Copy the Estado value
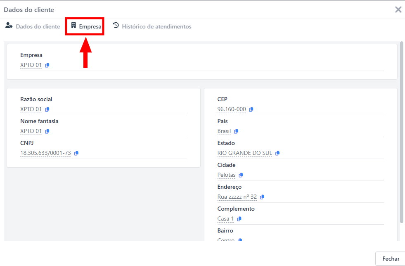This screenshot has height=266, width=405. point(277,153)
